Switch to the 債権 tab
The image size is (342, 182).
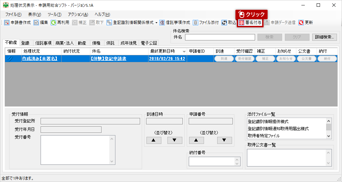pyautogui.click(x=96, y=43)
